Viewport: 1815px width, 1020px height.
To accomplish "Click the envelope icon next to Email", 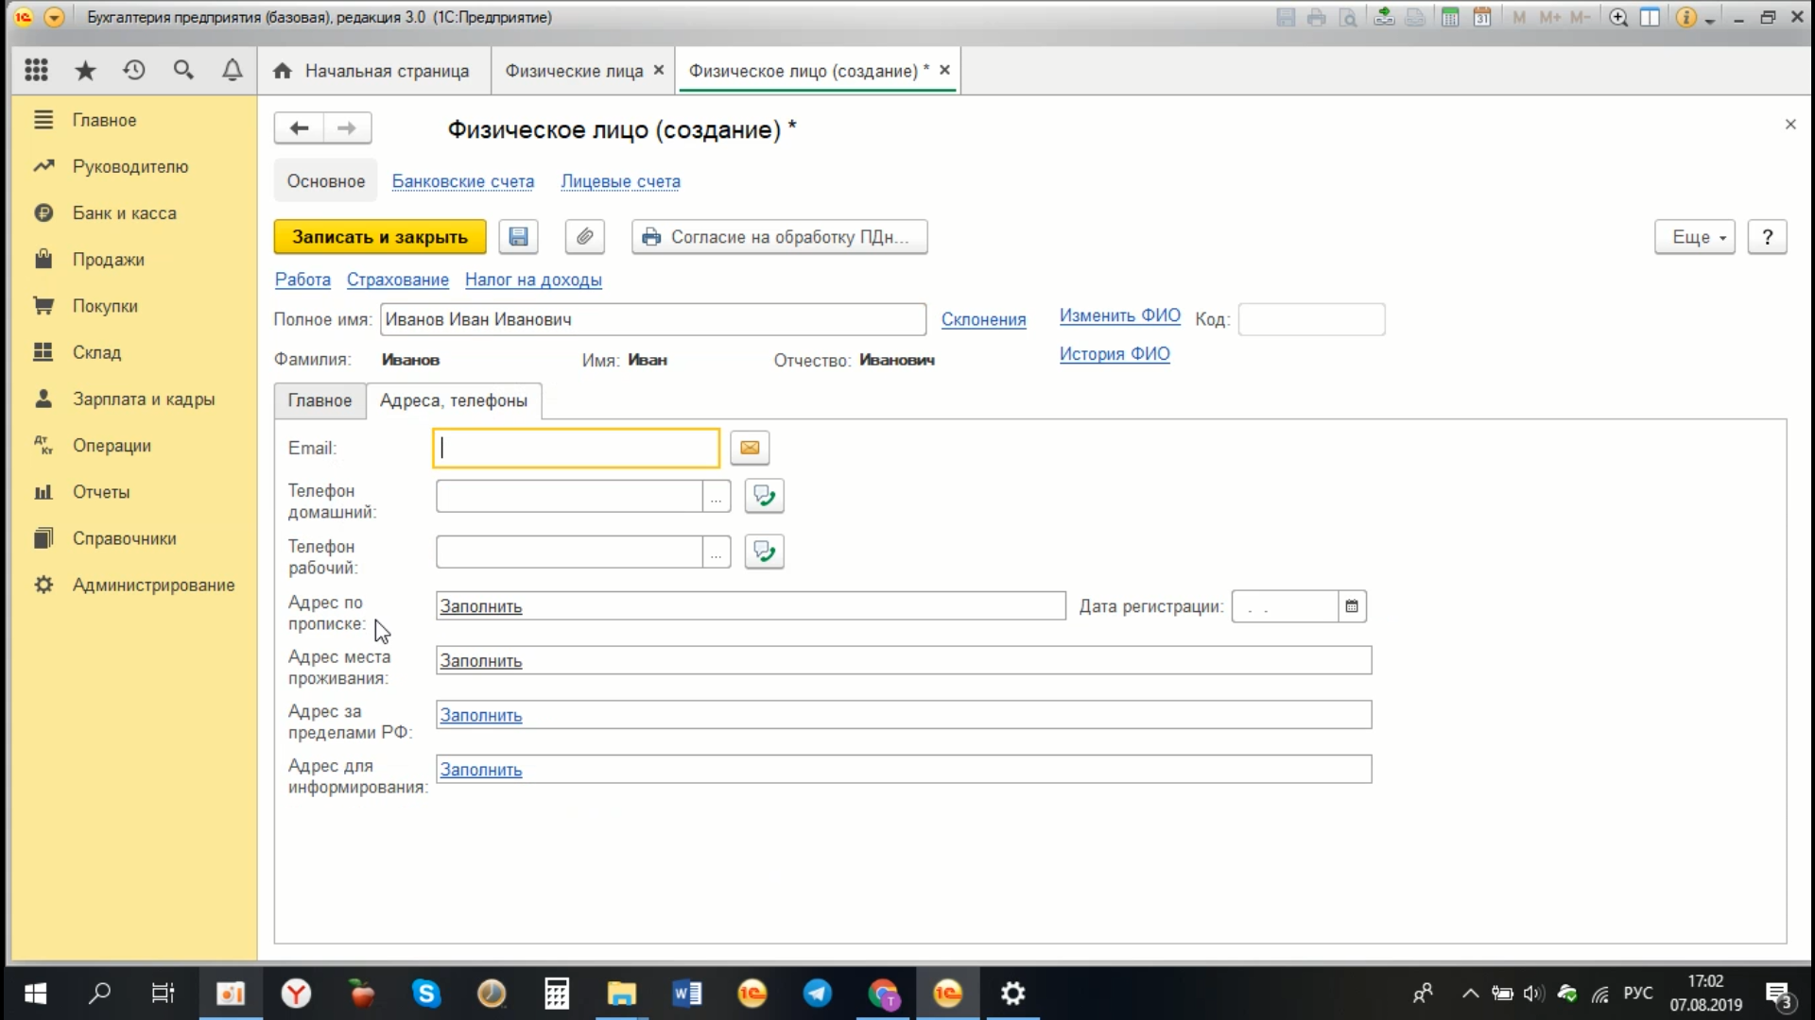I will point(750,448).
